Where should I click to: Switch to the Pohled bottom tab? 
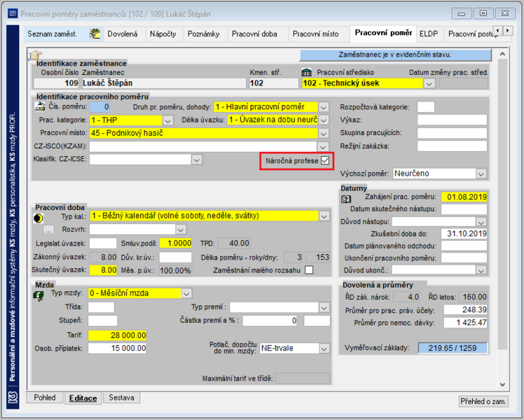click(44, 398)
